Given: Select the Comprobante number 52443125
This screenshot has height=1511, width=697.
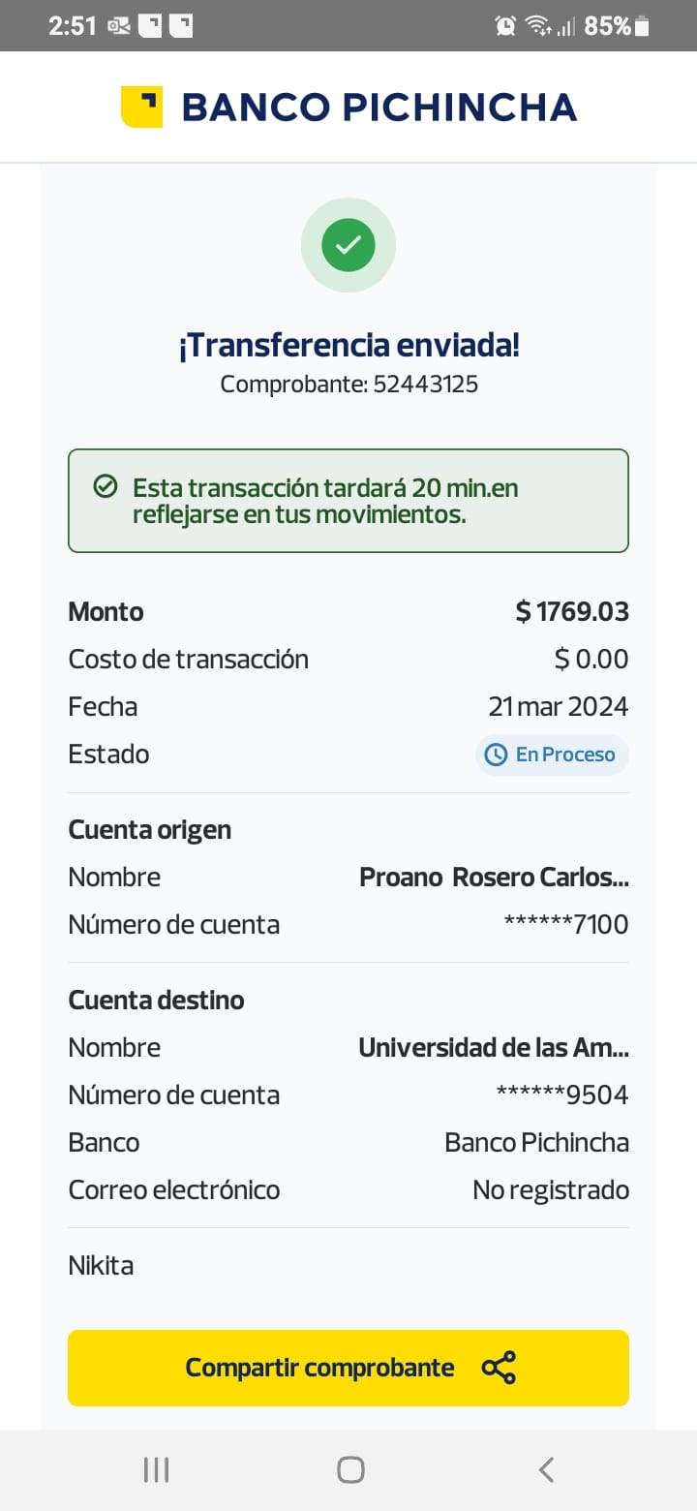Looking at the screenshot, I should coord(425,385).
